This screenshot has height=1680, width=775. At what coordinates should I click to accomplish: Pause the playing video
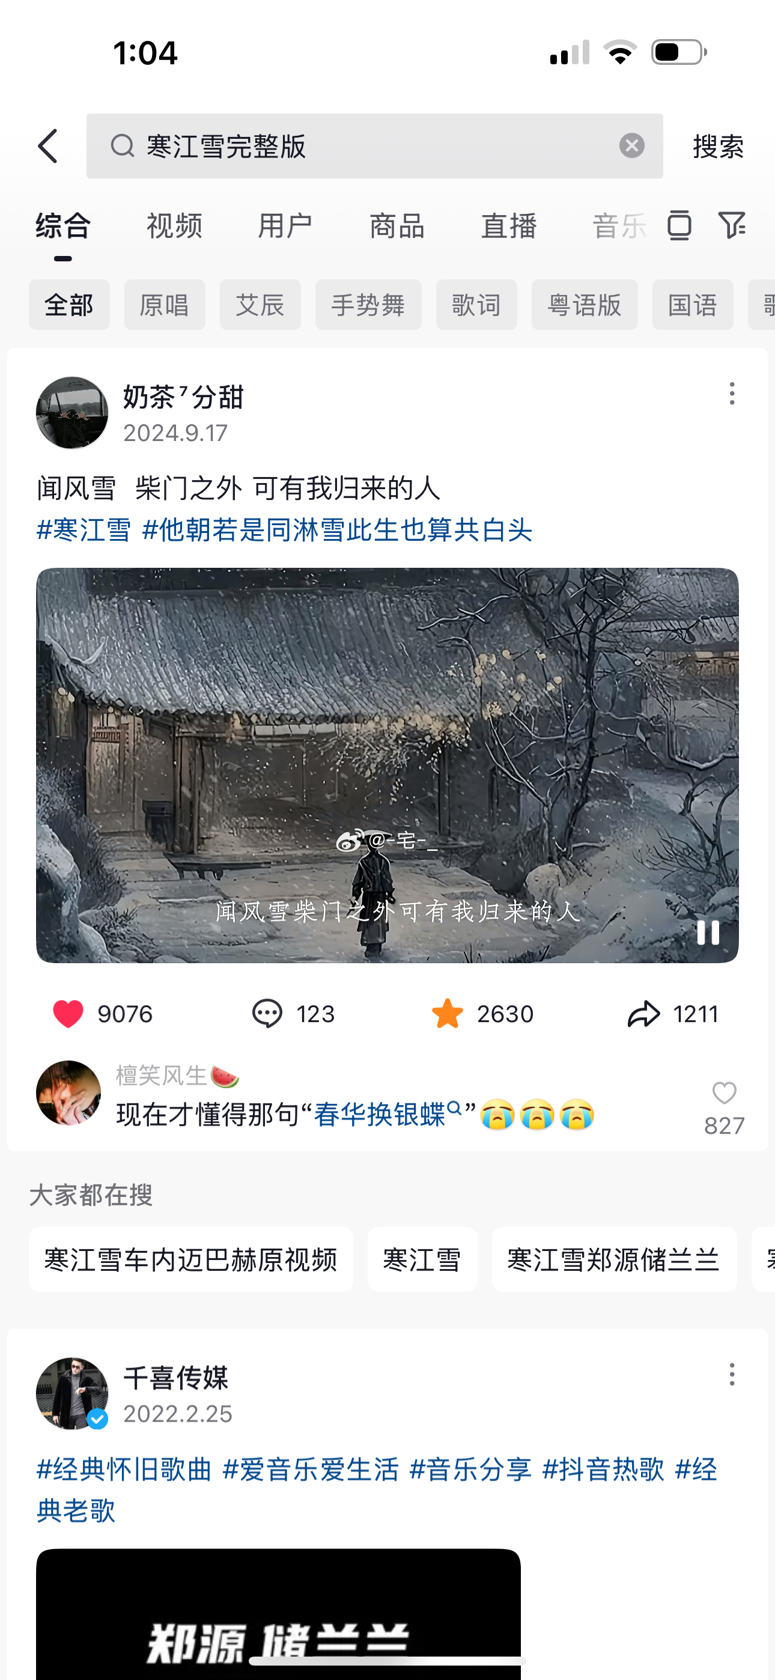(x=708, y=933)
